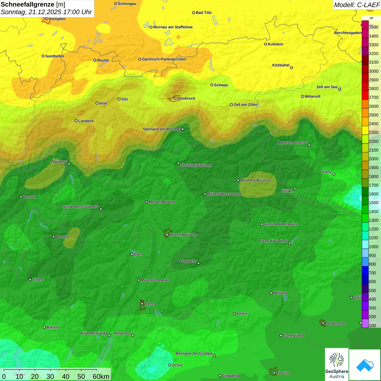Click the Schneefallgrenze [m] title
Viewport: 381px width, 381px height.
click(x=33, y=5)
